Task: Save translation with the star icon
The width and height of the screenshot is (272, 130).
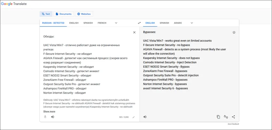Action: click(x=234, y=32)
